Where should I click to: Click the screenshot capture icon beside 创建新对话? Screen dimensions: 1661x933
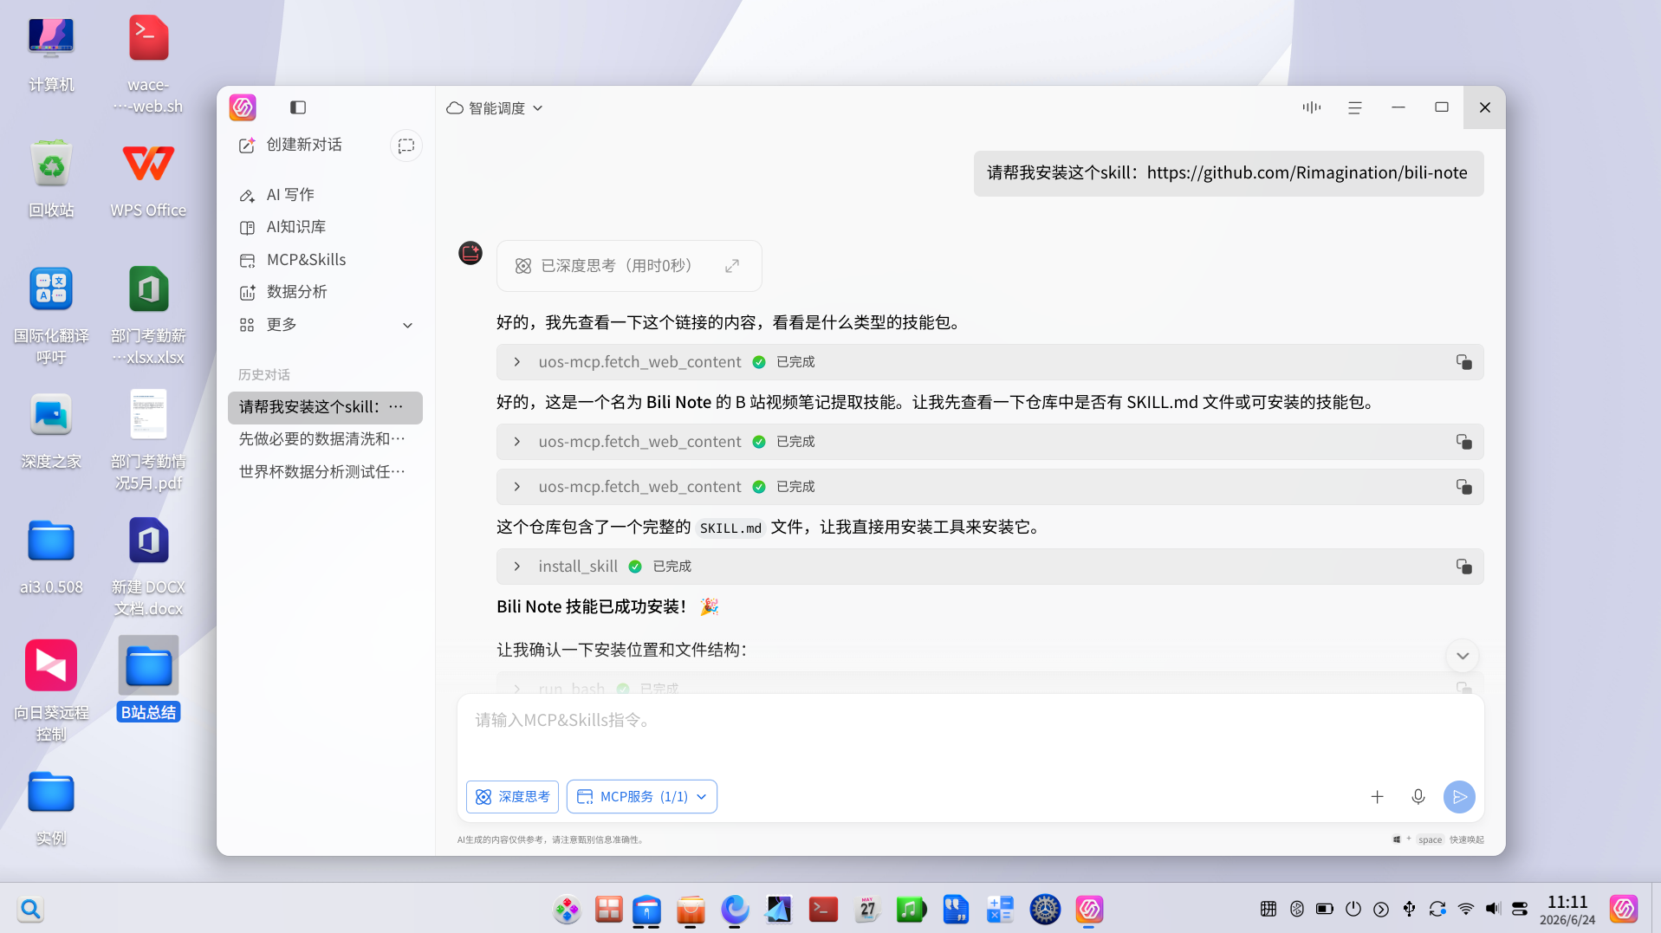(406, 146)
